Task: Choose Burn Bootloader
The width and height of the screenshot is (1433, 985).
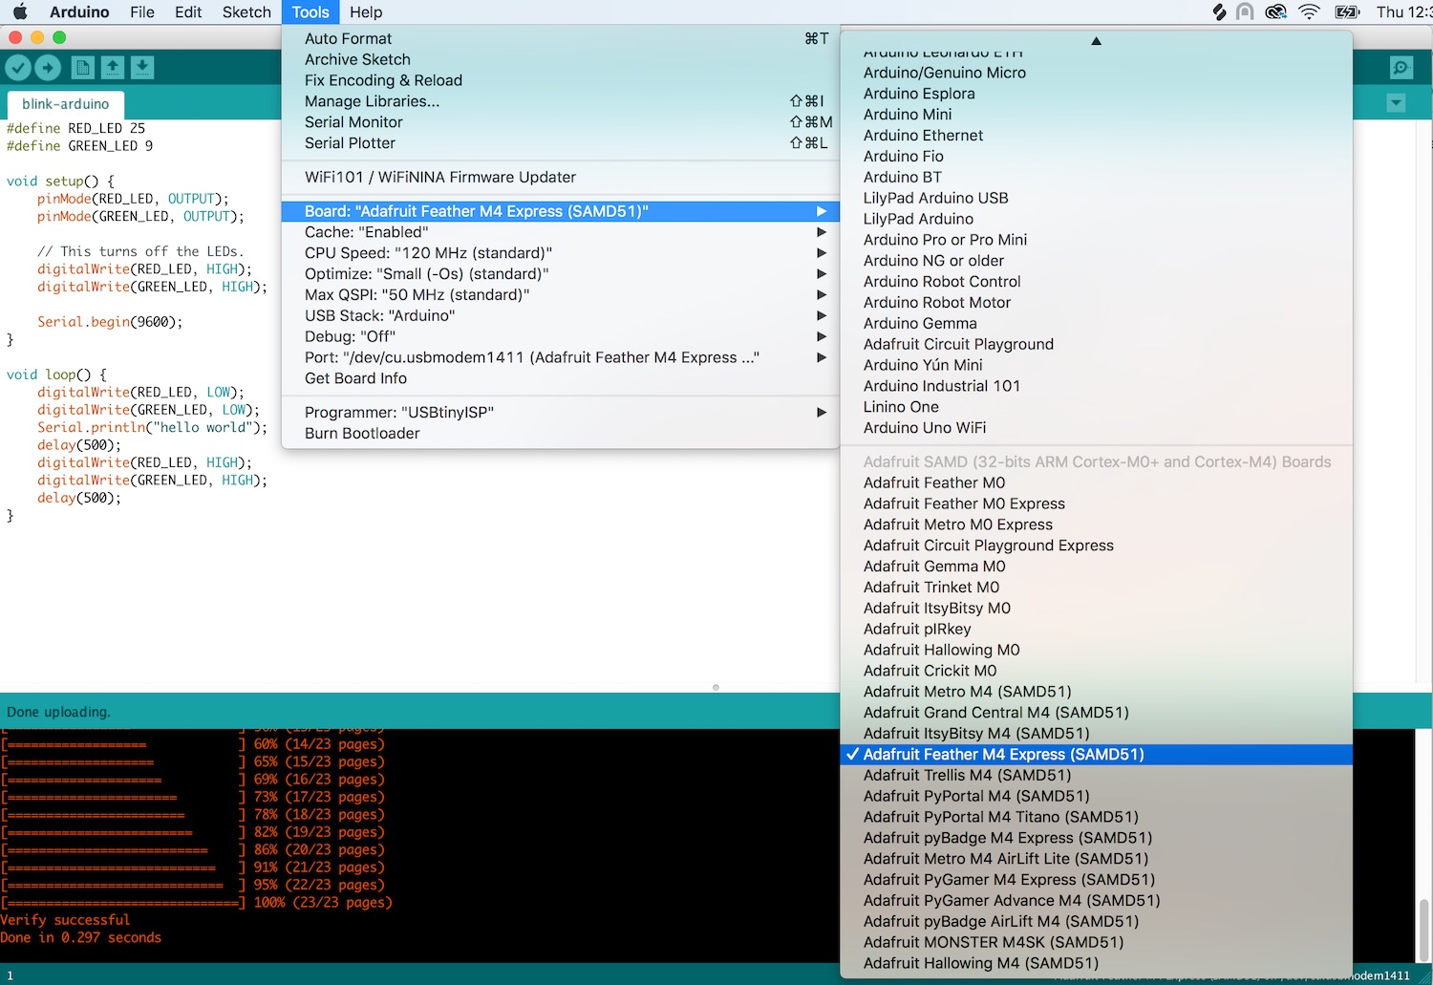Action: (x=561, y=434)
